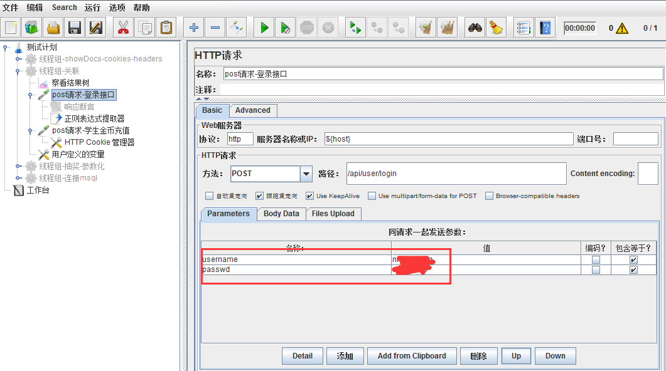
Task: Toggle 包含等于 checkbox for username row
Action: (x=633, y=260)
